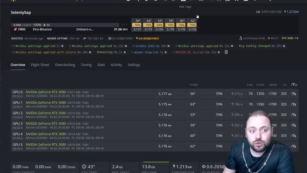Open tuning gauge icon for GPU 1
The image size is (307, 173).
(x=293, y=104)
